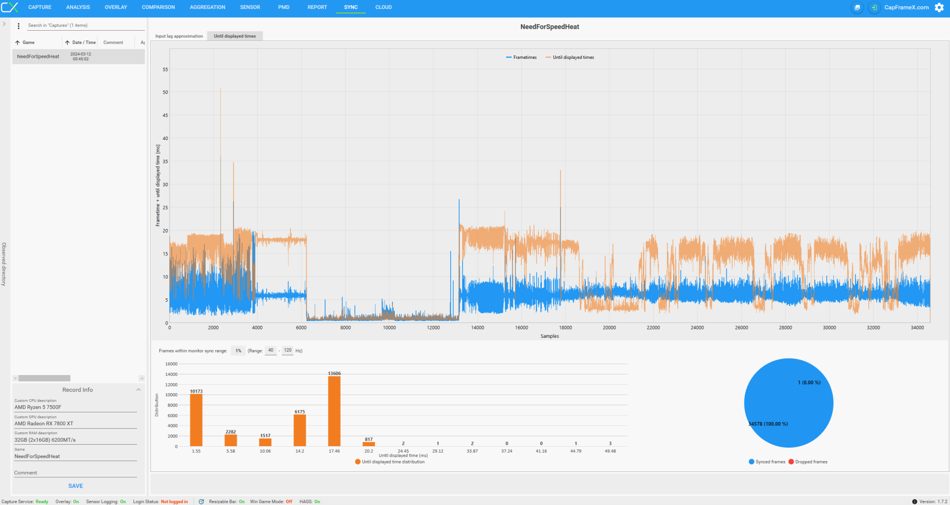Viewport: 950px width, 505px height.
Task: Toggle the Frametimes series in the legend
Action: tap(521, 57)
